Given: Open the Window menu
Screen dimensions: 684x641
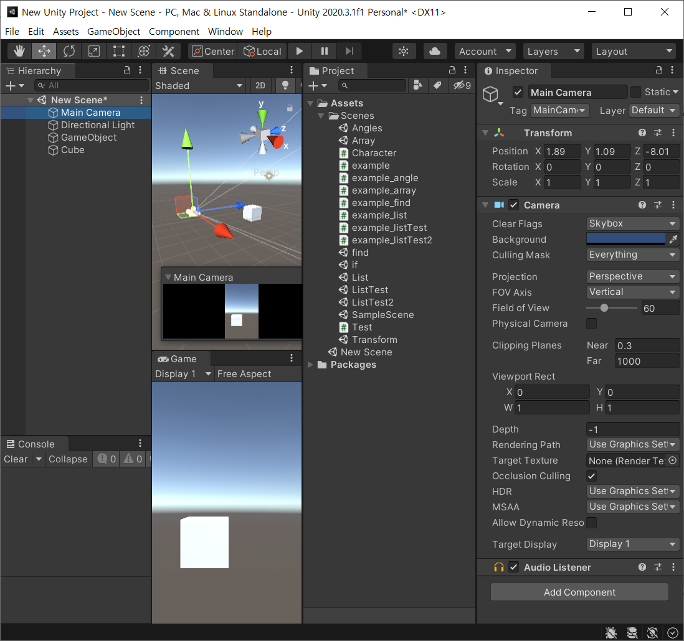Looking at the screenshot, I should click(225, 31).
